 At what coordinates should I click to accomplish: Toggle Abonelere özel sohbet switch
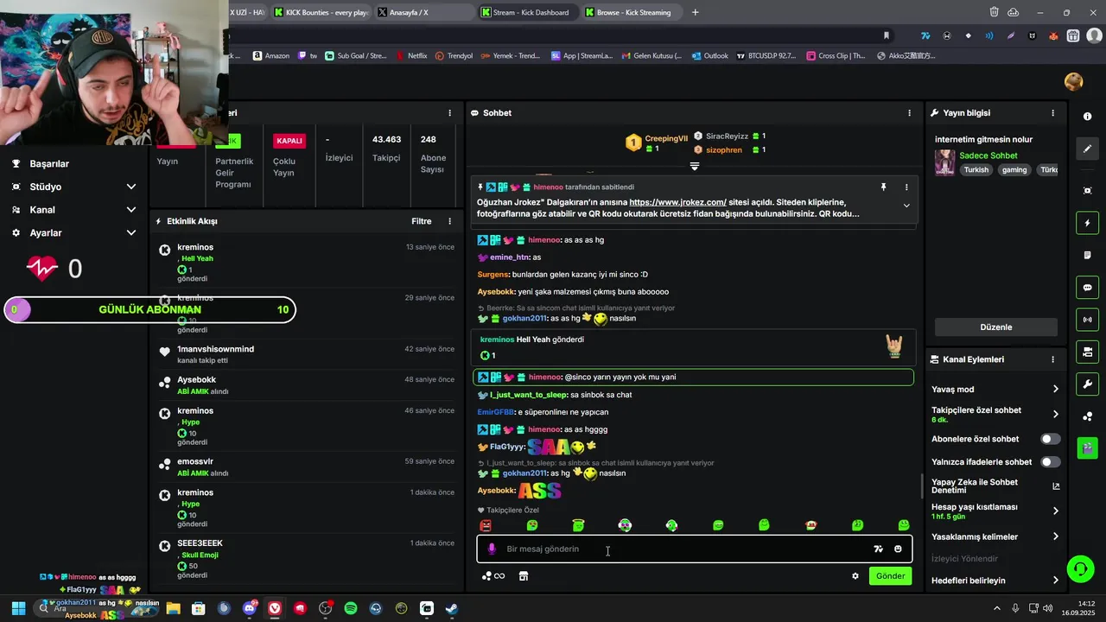[x=1050, y=439]
